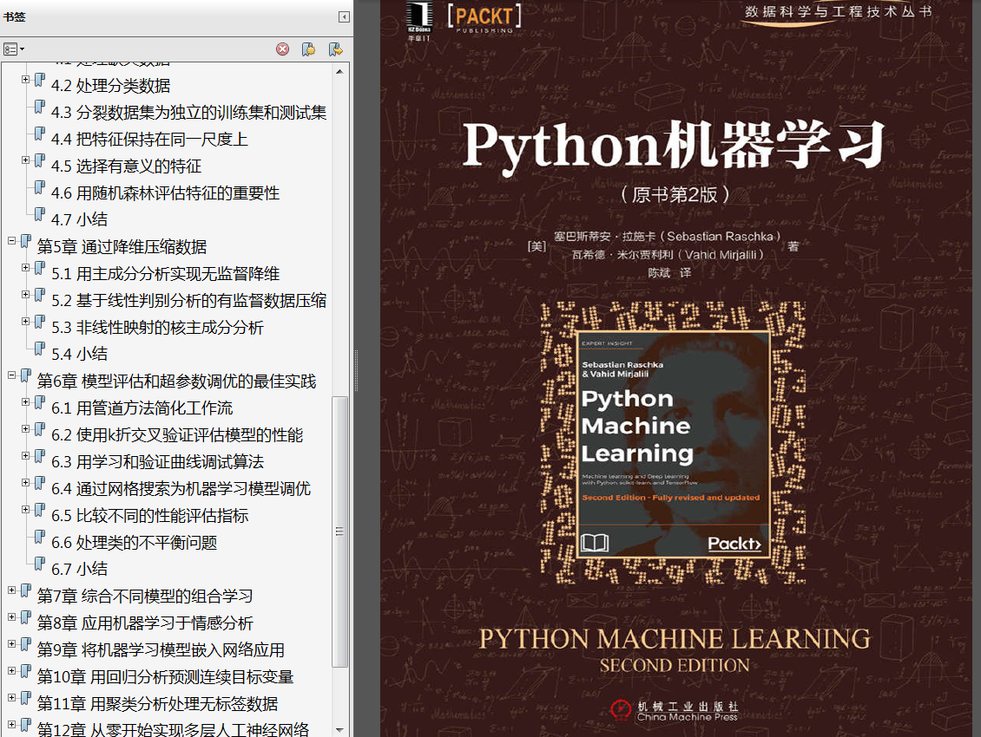Click bookmark icon of 第10章

(26, 671)
